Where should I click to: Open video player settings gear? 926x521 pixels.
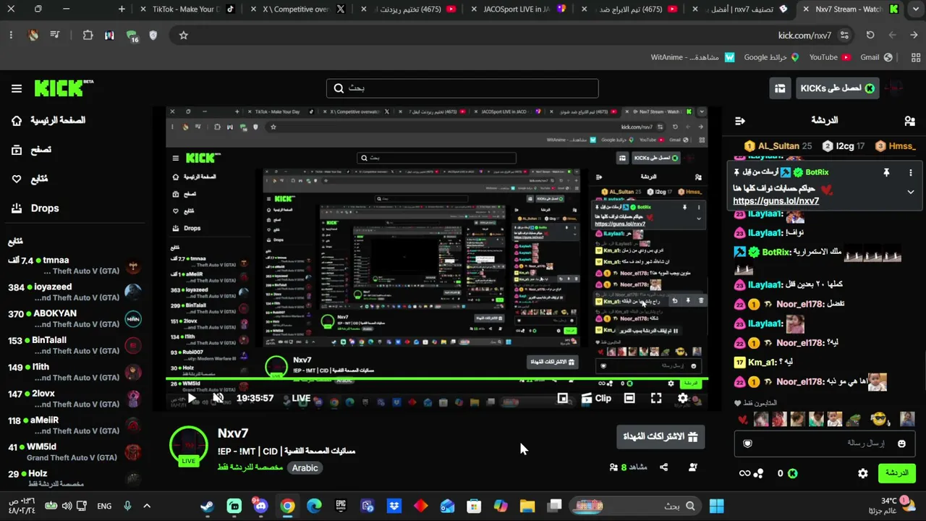tap(683, 398)
